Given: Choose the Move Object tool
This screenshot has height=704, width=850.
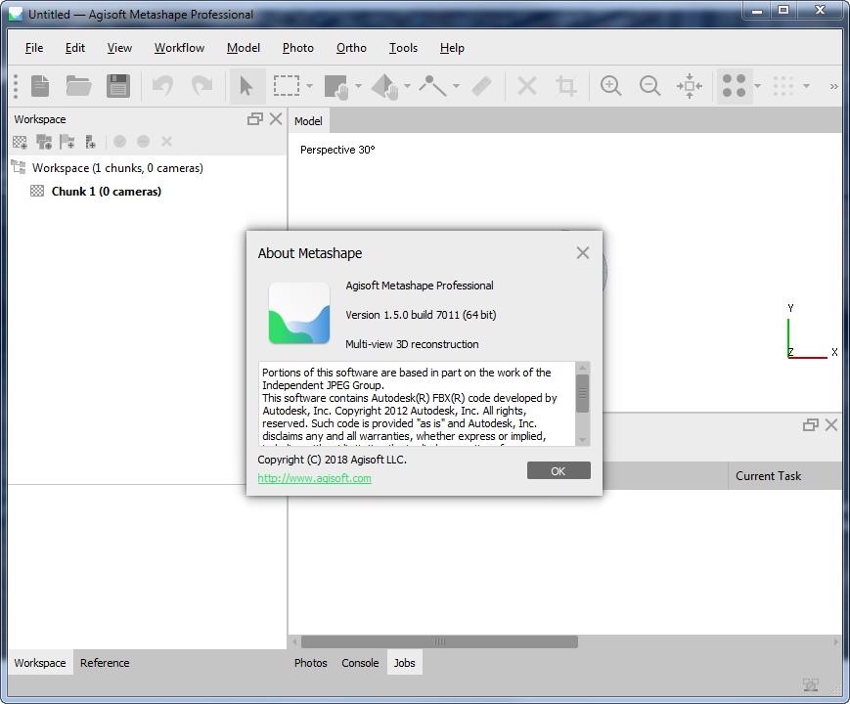Looking at the screenshot, I should coord(384,87).
